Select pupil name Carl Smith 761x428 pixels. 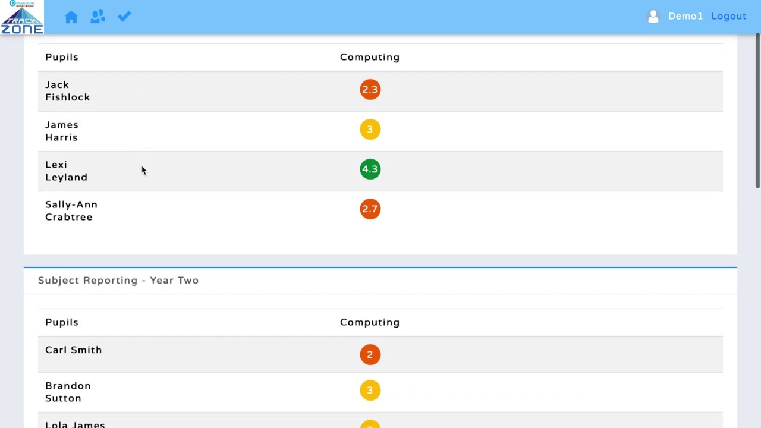point(74,350)
